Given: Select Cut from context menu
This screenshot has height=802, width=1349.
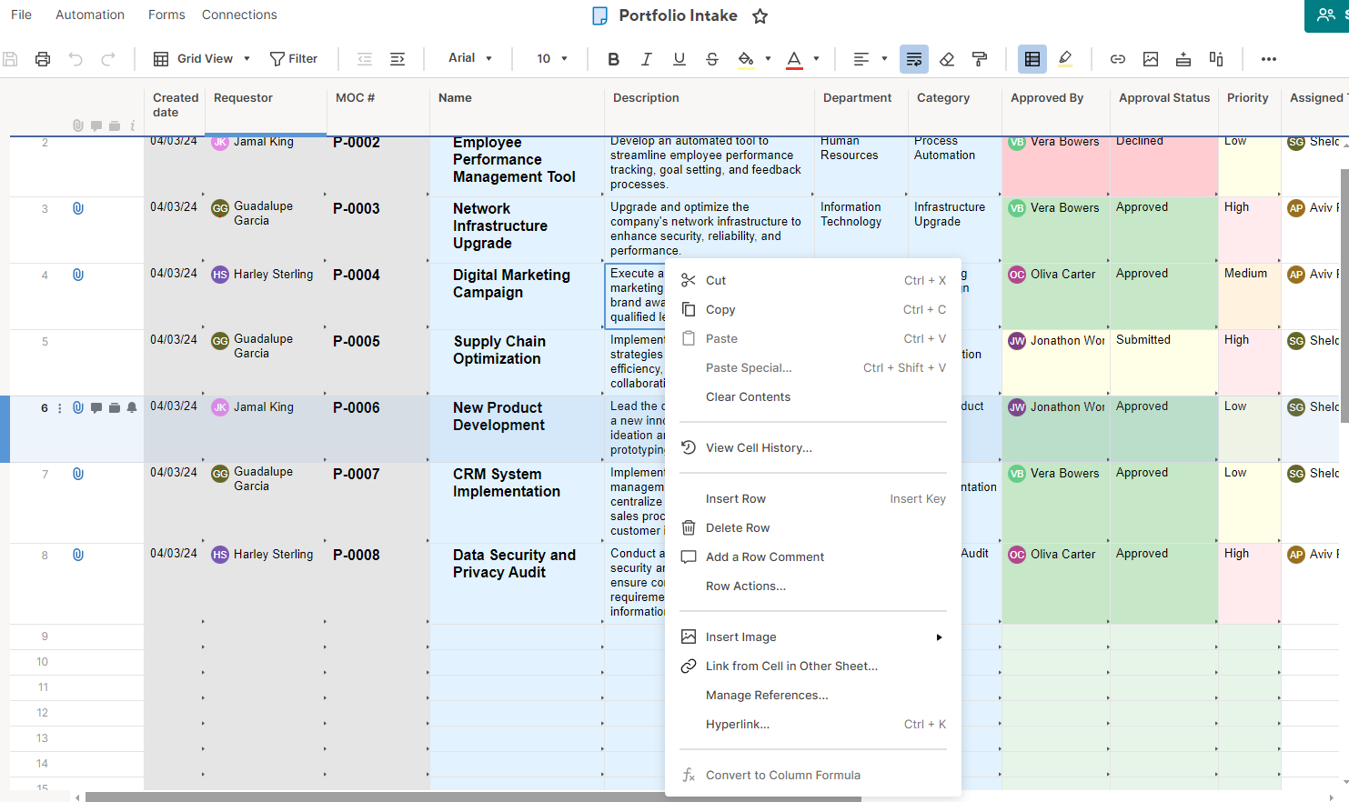Looking at the screenshot, I should point(813,280).
